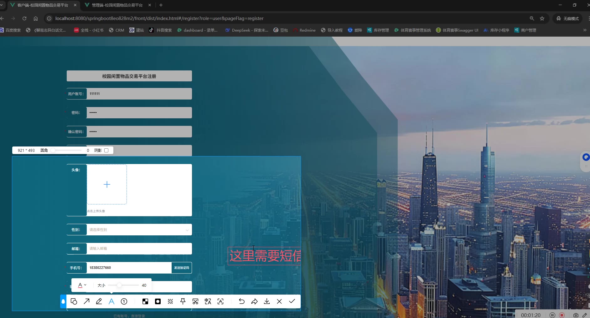
Task: Click the 发送验证码 button
Action: point(182,268)
